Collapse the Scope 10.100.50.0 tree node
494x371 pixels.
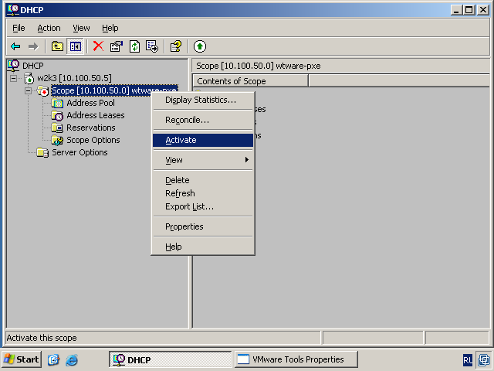click(28, 91)
